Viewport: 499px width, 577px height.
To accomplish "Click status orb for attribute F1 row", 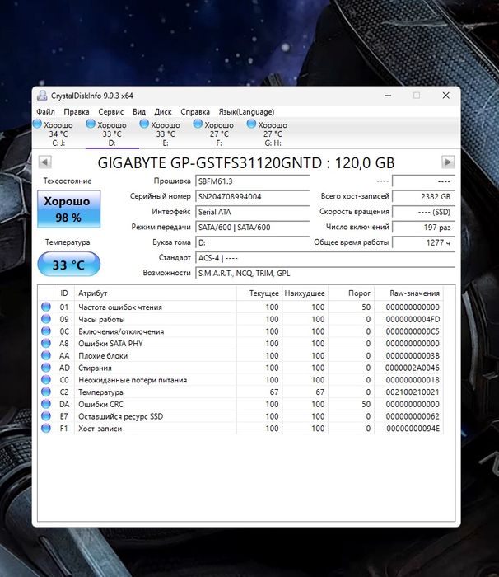I will pyautogui.click(x=46, y=429).
